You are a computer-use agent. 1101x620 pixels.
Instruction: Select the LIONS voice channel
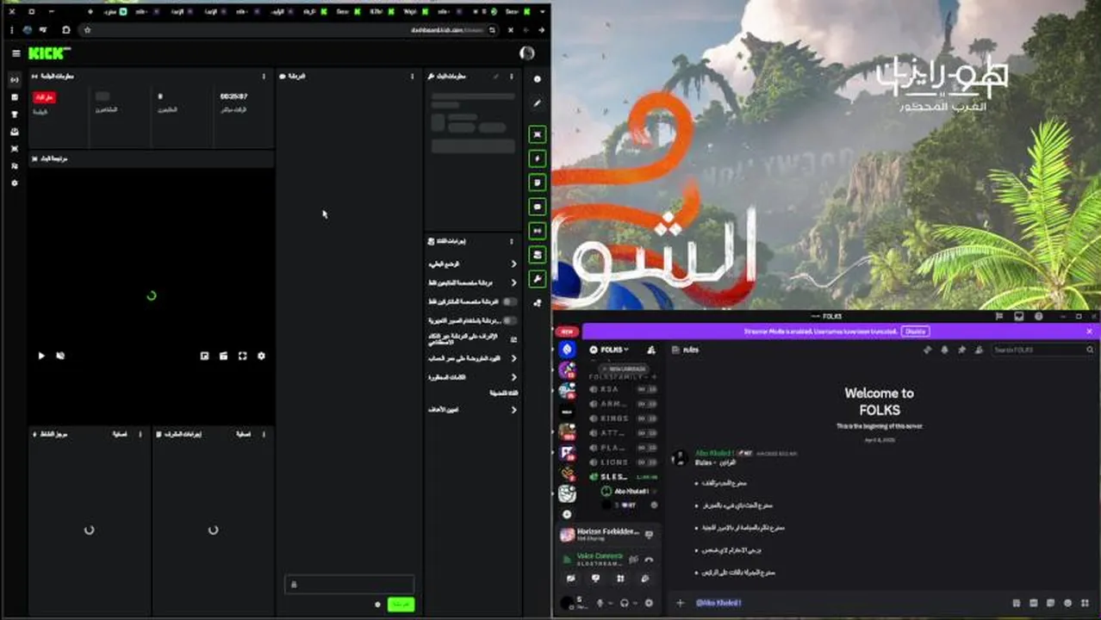click(624, 462)
